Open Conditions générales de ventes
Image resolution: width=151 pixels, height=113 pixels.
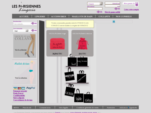click(87, 108)
